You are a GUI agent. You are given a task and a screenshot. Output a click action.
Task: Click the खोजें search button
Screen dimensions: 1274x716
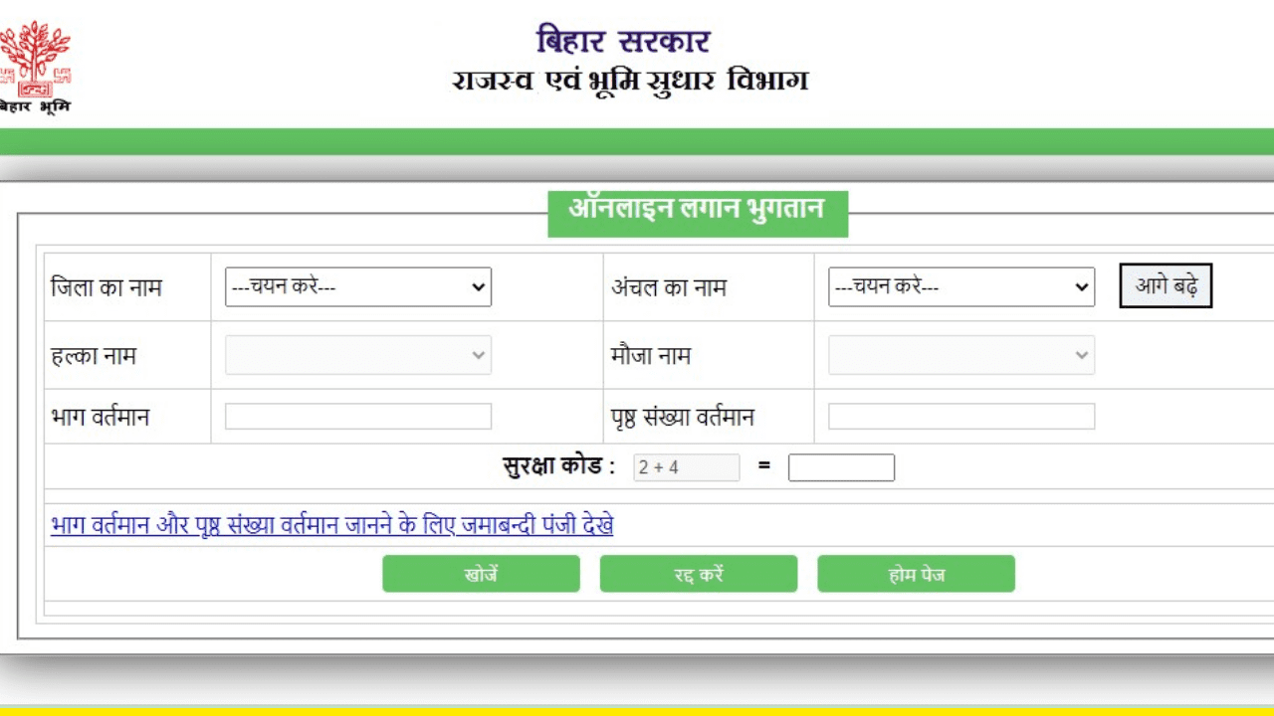481,574
